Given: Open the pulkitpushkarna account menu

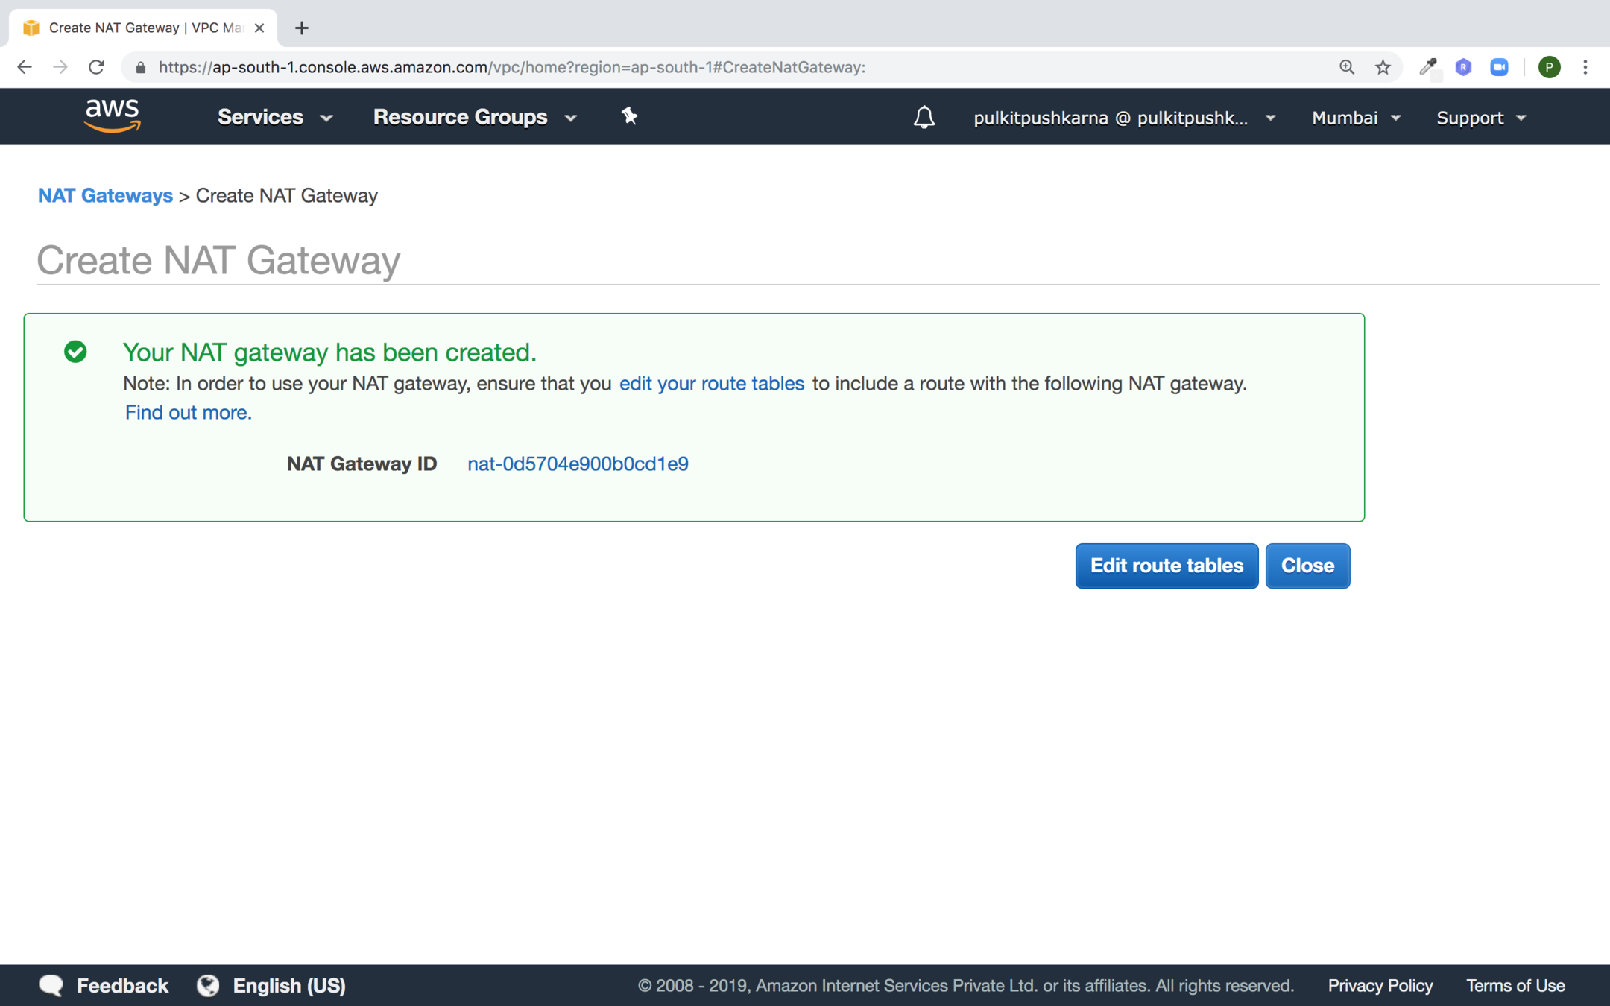Looking at the screenshot, I should click(x=1124, y=118).
